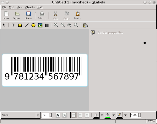157x124 pixels.
Task: Click the zoom out magnifier icon
Action: 62,25
